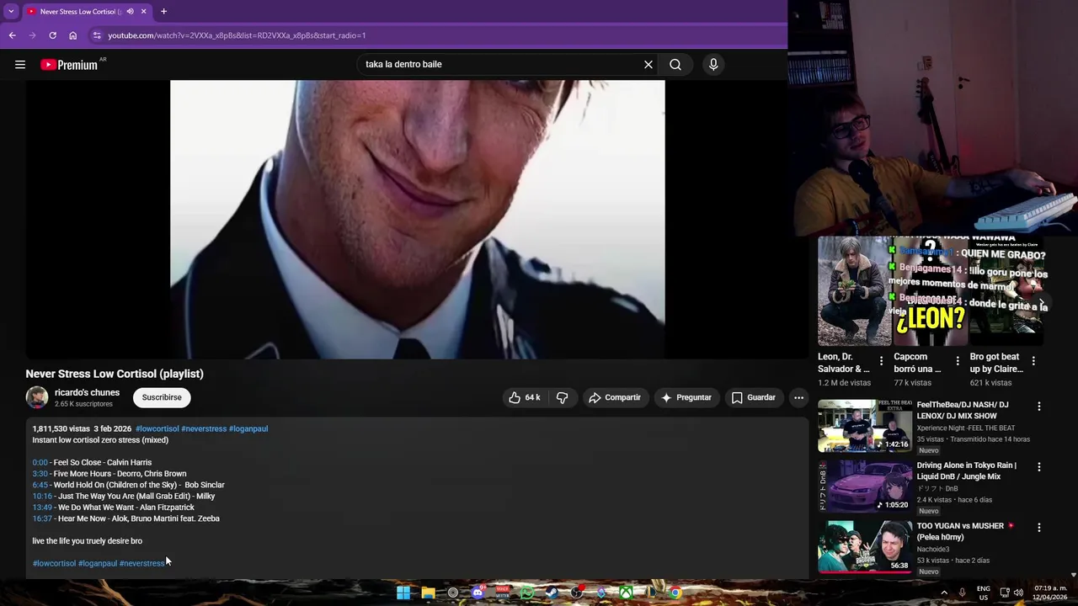Open options for TOO YUGAN video
Screen dimensions: 1078x606
pos(1038,528)
